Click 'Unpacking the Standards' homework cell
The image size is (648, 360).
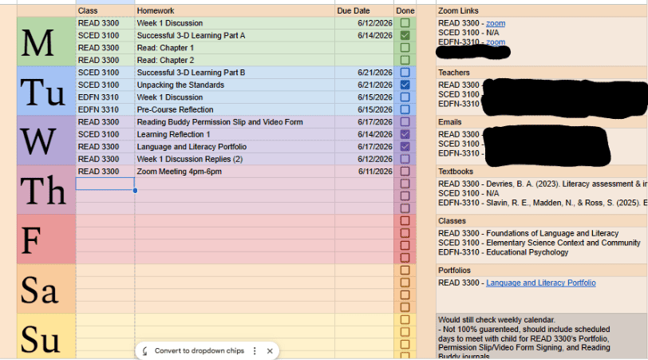[x=235, y=85]
